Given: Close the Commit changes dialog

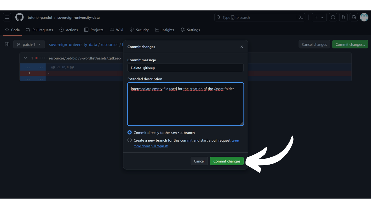Looking at the screenshot, I should point(241,47).
